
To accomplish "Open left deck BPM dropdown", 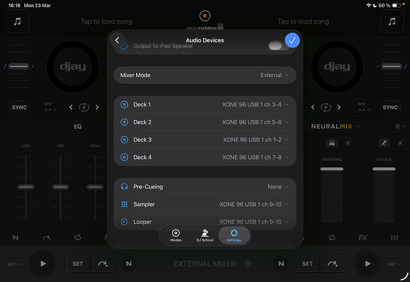I will (50, 107).
